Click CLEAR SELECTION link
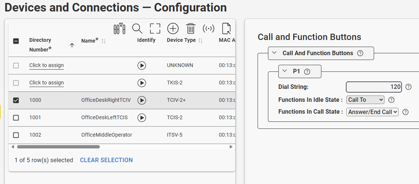The width and height of the screenshot is (419, 184). pyautogui.click(x=106, y=160)
